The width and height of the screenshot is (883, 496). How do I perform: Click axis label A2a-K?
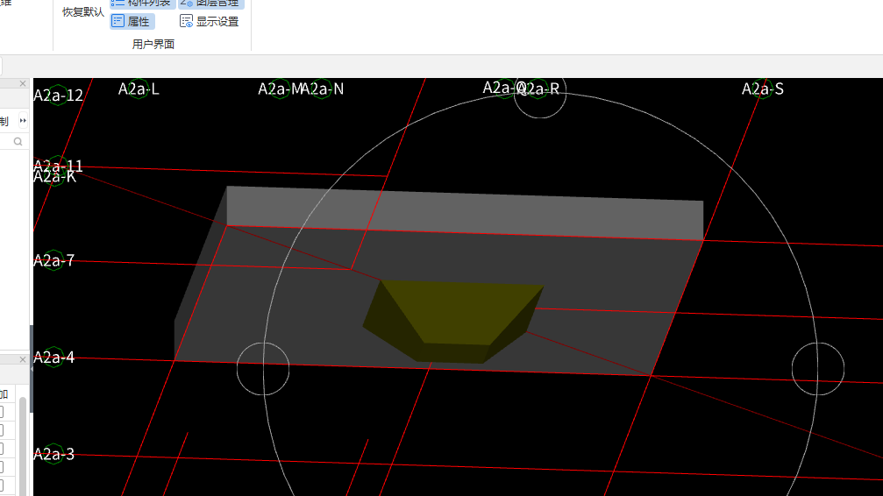point(54,177)
